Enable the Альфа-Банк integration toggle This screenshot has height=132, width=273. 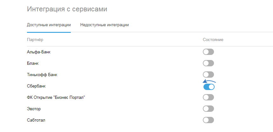209,52
